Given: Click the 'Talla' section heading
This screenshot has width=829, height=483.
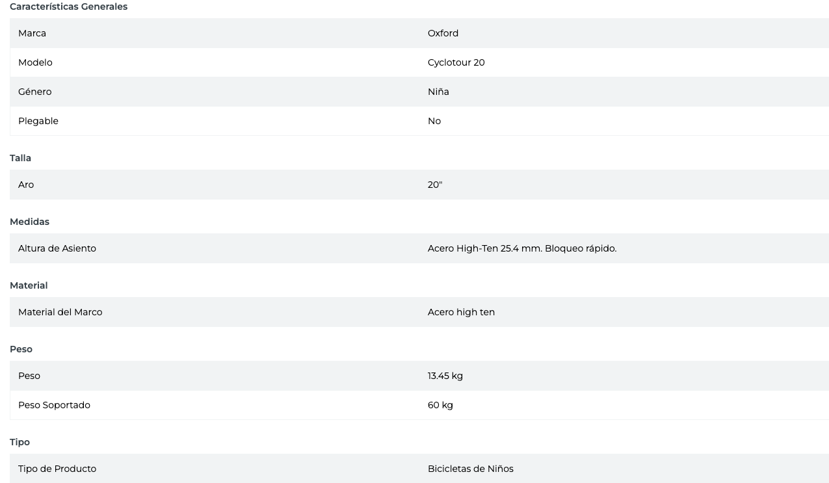Looking at the screenshot, I should [x=20, y=158].
